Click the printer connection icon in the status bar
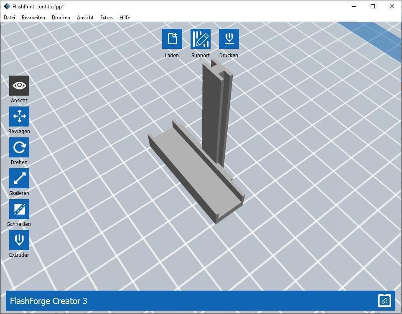This screenshot has width=402, height=314. click(x=384, y=301)
